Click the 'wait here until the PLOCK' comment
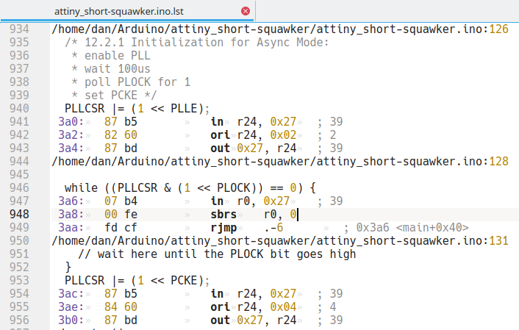Image resolution: width=519 pixels, height=330 pixels. [216, 254]
